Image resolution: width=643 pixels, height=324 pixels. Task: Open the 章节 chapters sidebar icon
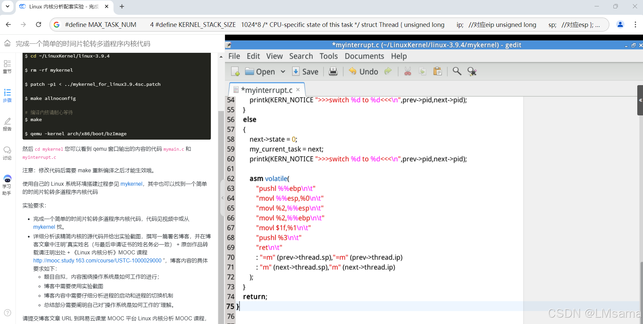[x=7, y=67]
